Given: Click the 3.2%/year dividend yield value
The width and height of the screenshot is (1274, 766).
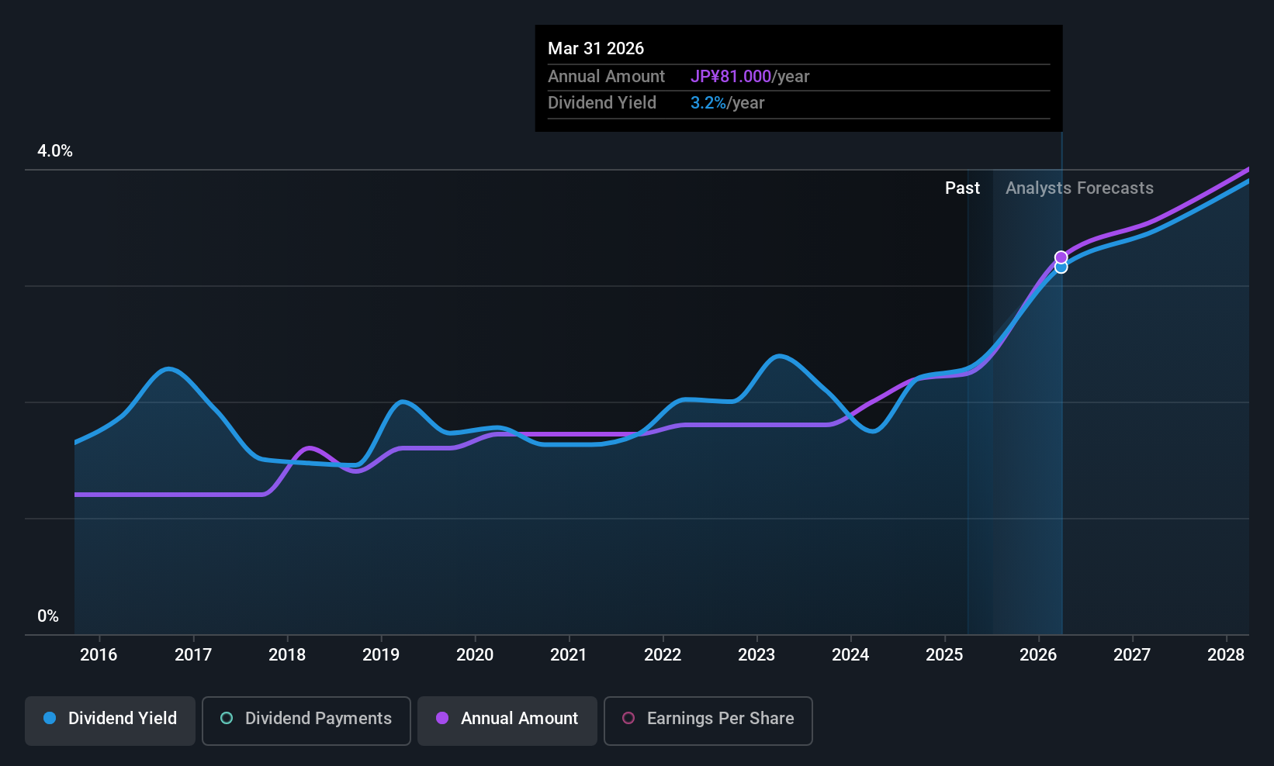Looking at the screenshot, I should tap(727, 103).
